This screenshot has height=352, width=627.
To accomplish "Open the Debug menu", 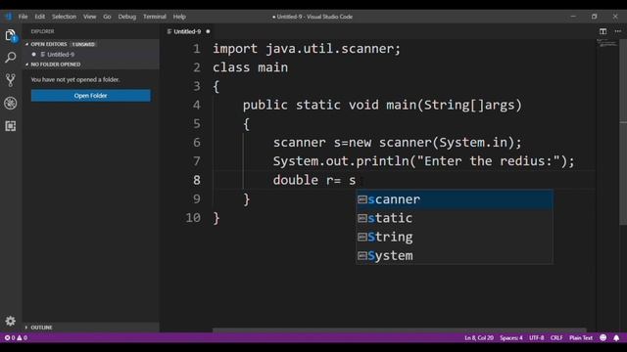I will pyautogui.click(x=126, y=17).
